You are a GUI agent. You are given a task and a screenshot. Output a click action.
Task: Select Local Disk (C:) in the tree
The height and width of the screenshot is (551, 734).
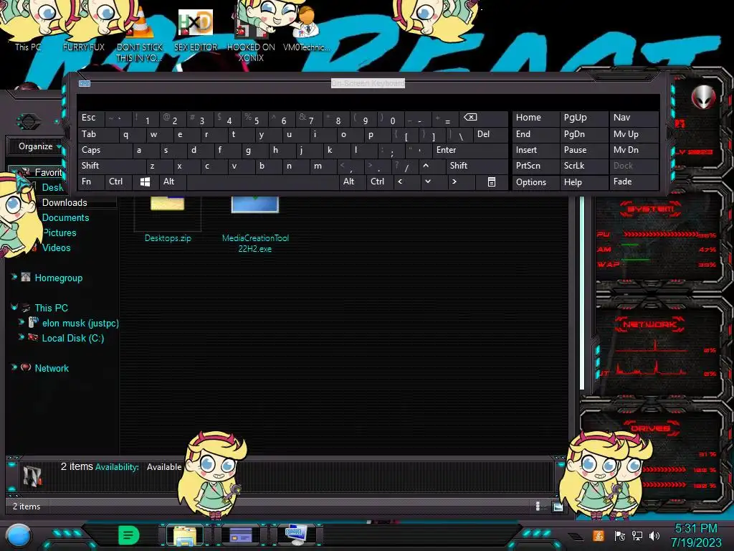pos(73,339)
